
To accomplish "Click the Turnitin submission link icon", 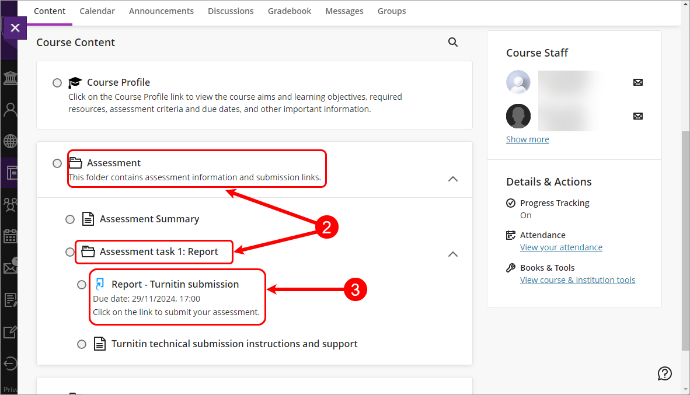I will pos(100,284).
